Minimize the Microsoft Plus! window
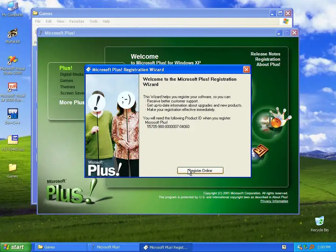This screenshot has height=252, width=336. click(x=279, y=33)
